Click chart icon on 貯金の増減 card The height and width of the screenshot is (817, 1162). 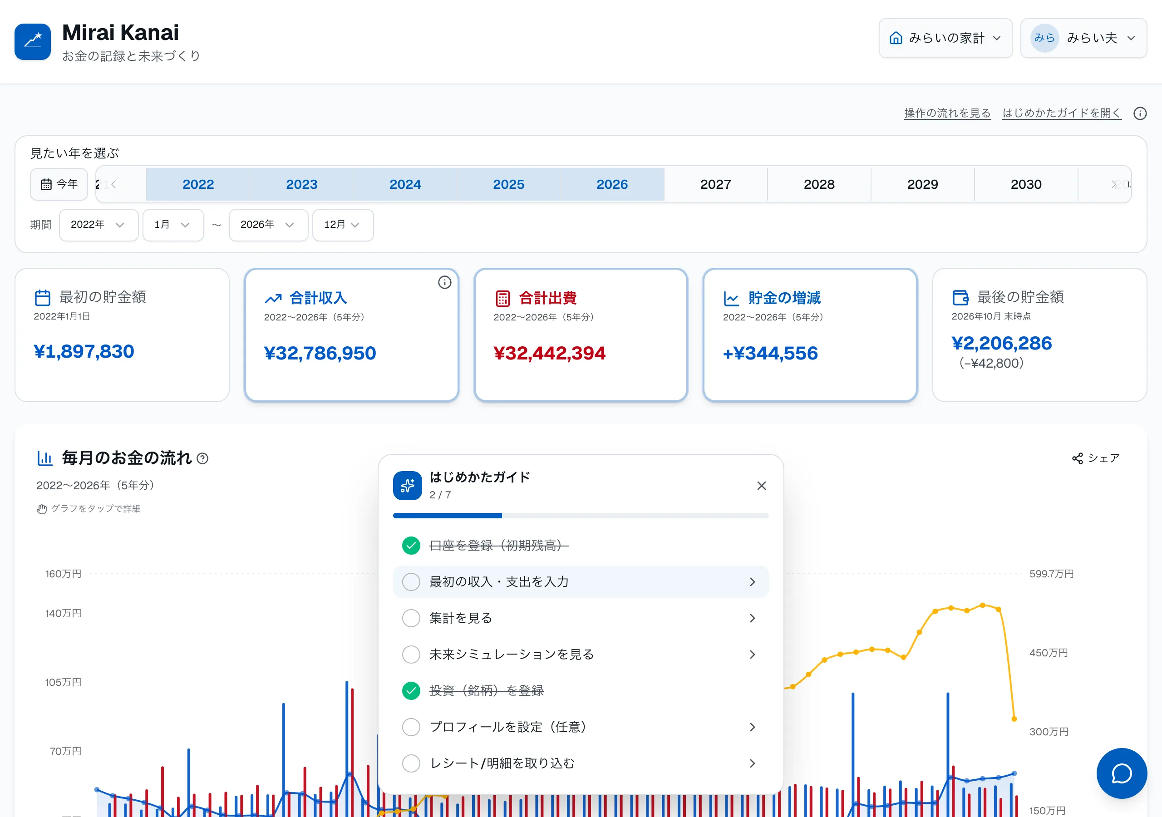[x=731, y=299]
